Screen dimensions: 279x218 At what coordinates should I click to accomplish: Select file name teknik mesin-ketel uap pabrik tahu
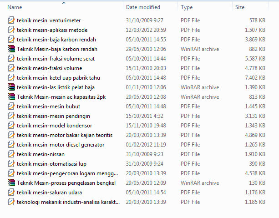coord(58,78)
